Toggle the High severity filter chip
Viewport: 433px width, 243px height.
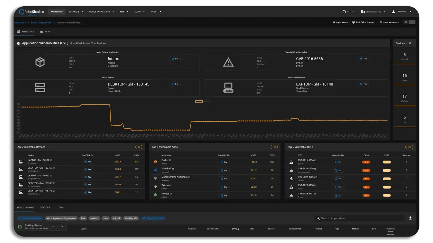[105, 218]
